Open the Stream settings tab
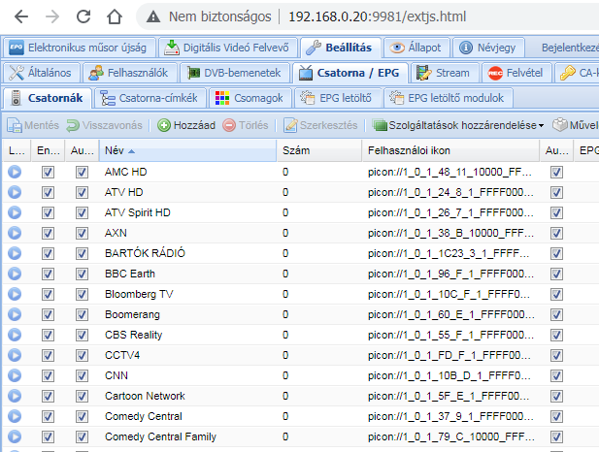The height and width of the screenshot is (452, 599). click(x=444, y=73)
